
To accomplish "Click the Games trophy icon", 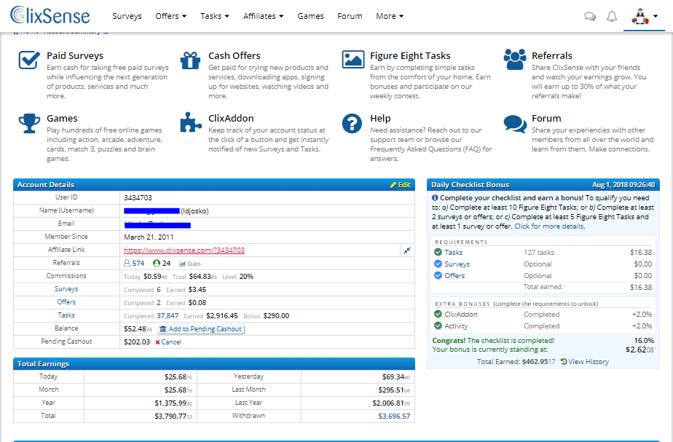I will point(29,123).
